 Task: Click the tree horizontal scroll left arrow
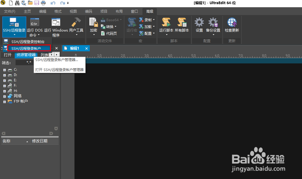coord(4,134)
